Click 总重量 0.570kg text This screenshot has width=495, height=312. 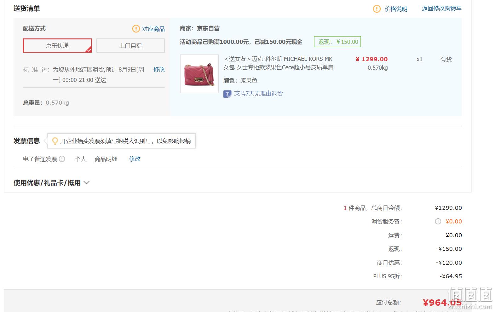[x=46, y=103]
